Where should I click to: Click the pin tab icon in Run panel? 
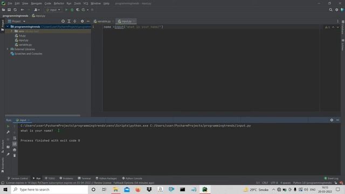click(8, 155)
